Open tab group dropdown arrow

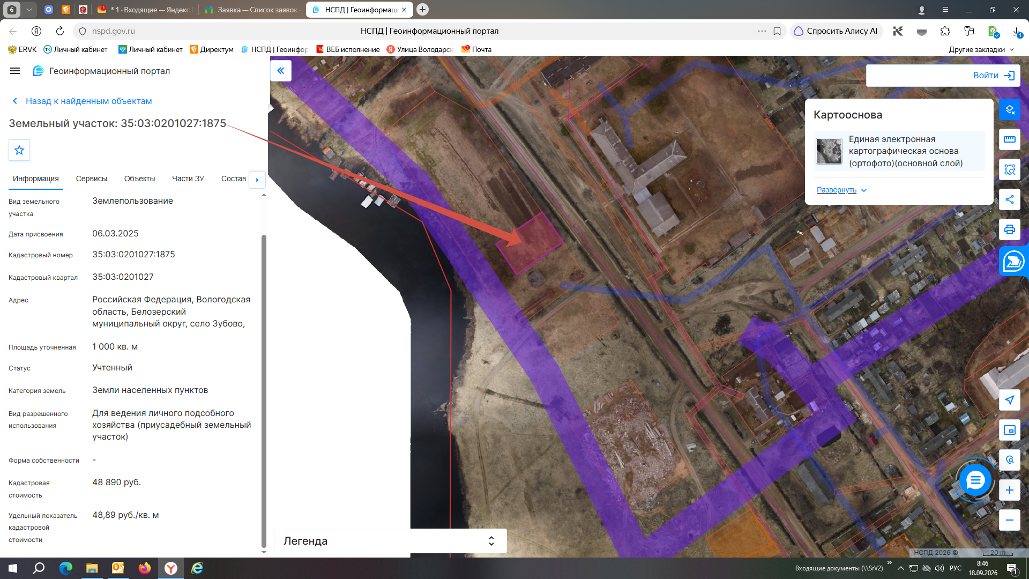pyautogui.click(x=29, y=10)
